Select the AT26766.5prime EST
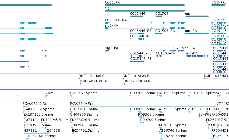 [161, 134]
